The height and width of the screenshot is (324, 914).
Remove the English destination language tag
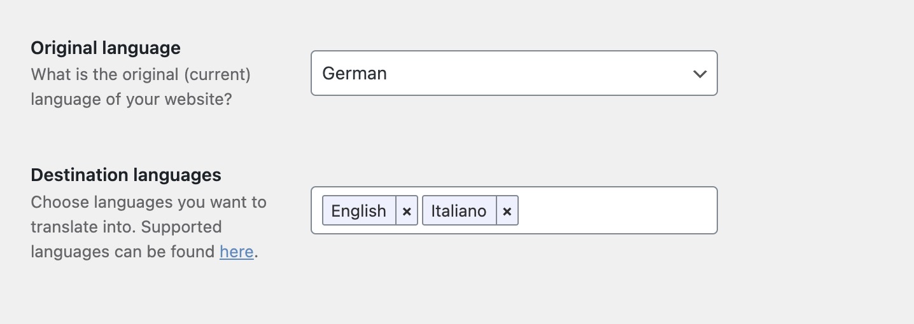click(x=407, y=211)
